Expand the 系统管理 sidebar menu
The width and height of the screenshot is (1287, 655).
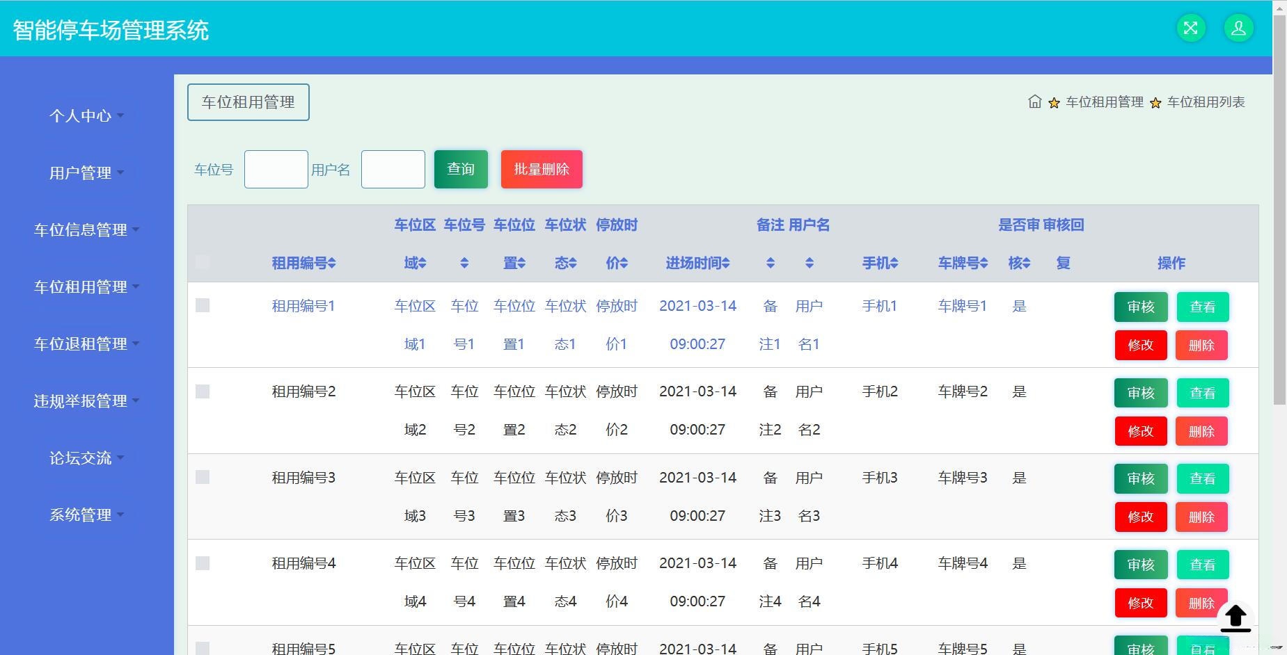(86, 515)
